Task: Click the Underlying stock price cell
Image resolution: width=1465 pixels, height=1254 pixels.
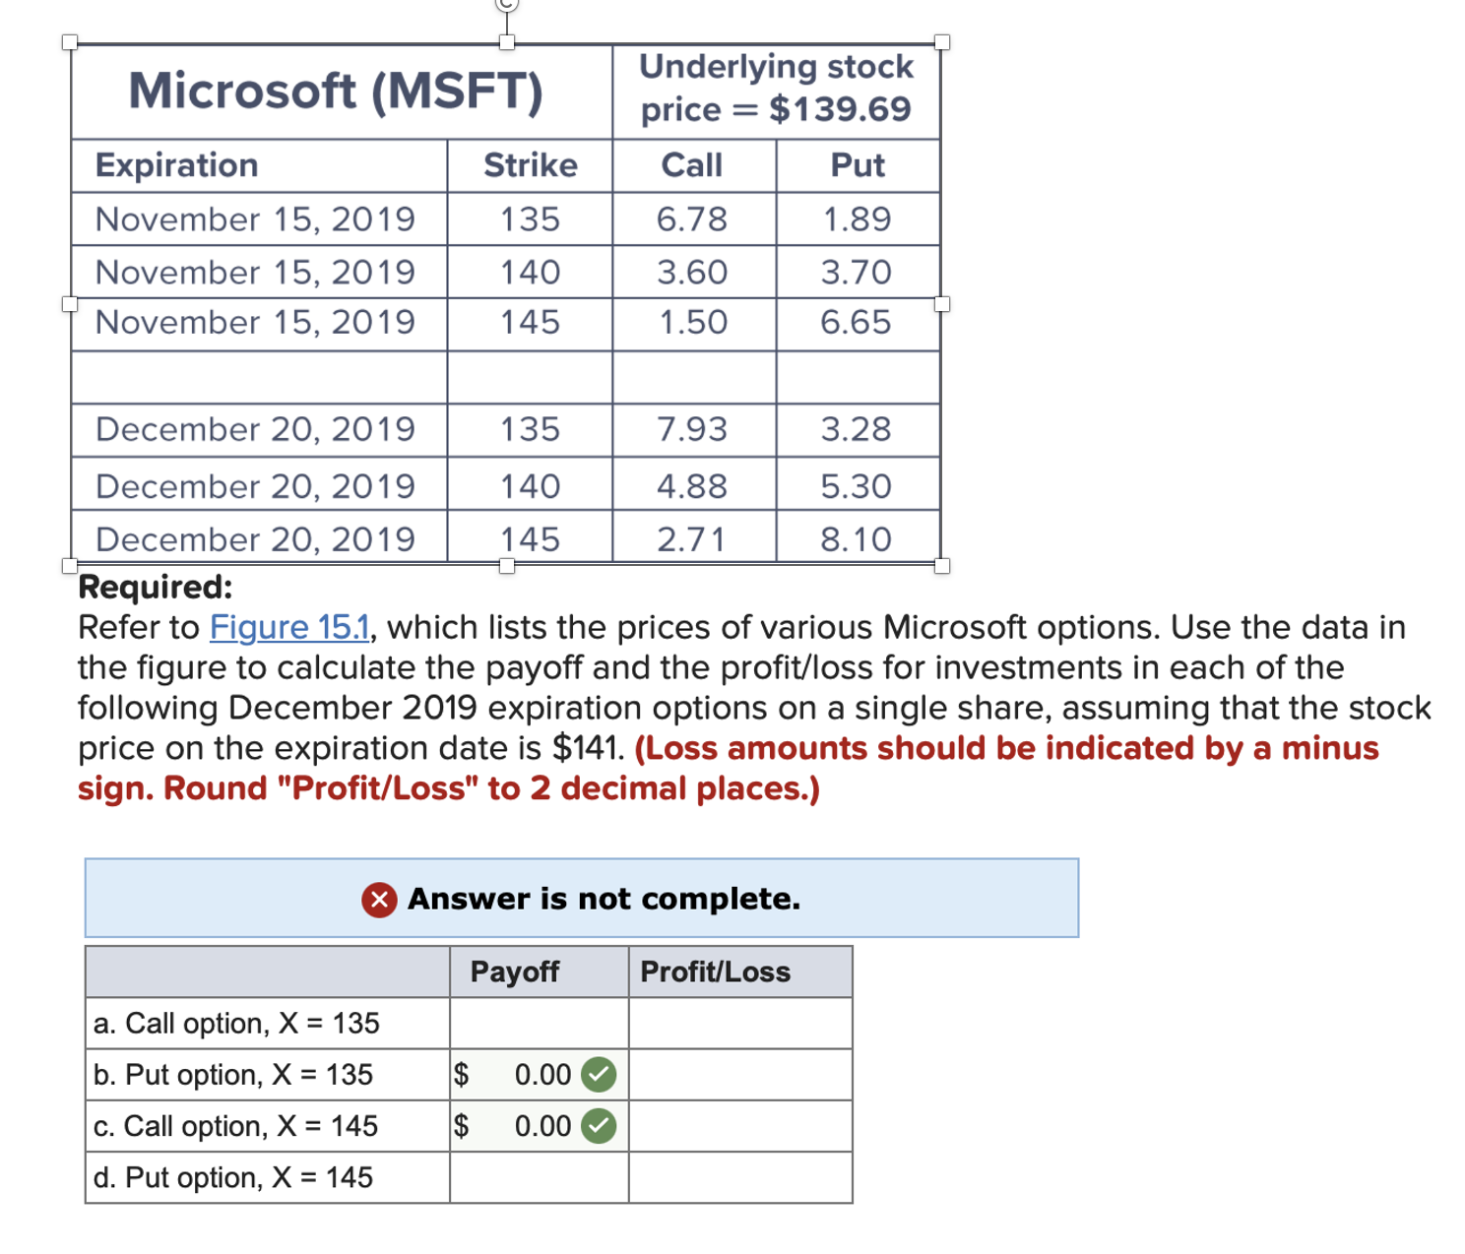Action: pos(777,89)
